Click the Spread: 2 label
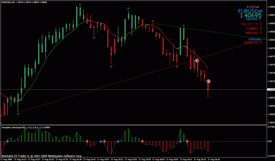 (x=253, y=19)
